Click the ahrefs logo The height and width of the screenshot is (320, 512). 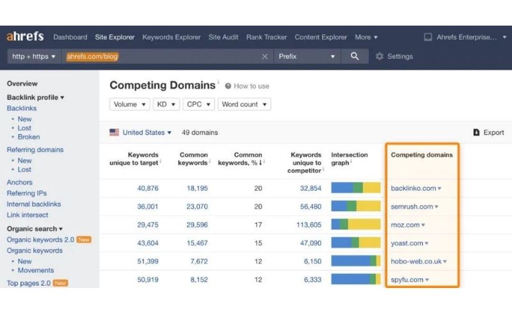pos(25,36)
